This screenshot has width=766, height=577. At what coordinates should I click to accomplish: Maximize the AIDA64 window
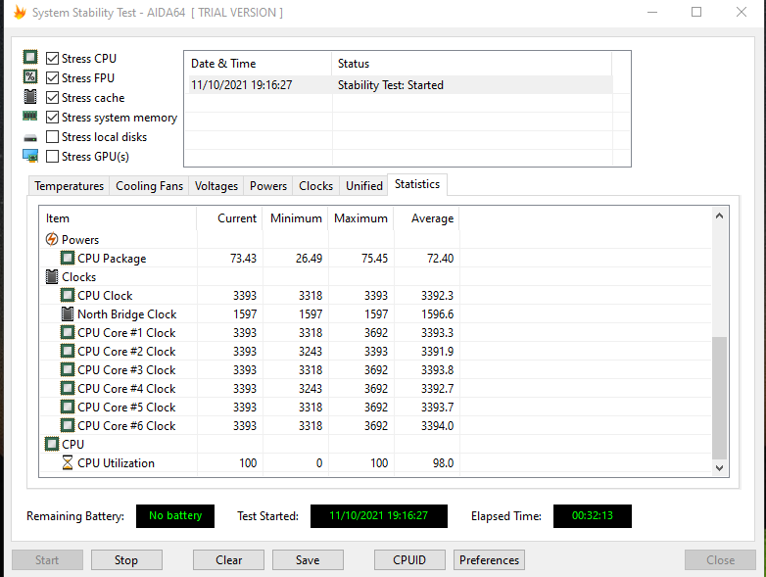[x=696, y=12]
